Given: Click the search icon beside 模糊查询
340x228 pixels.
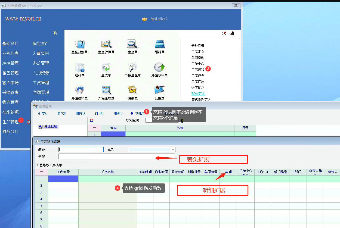Looking at the screenshot, I should coord(182,121).
